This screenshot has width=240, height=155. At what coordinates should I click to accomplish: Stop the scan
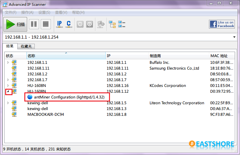tap(46, 24)
